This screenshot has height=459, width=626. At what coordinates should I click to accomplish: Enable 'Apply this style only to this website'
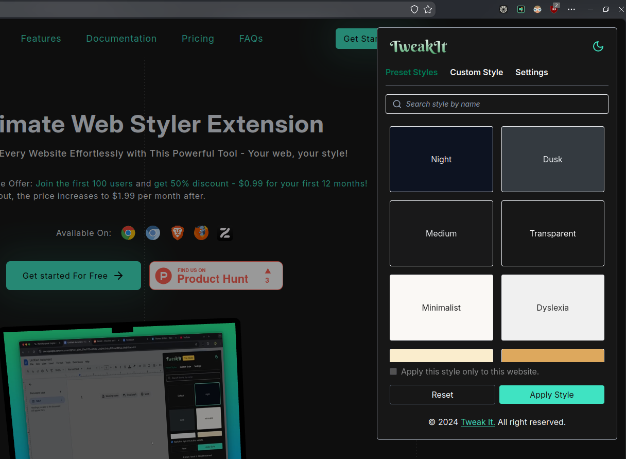coord(393,371)
